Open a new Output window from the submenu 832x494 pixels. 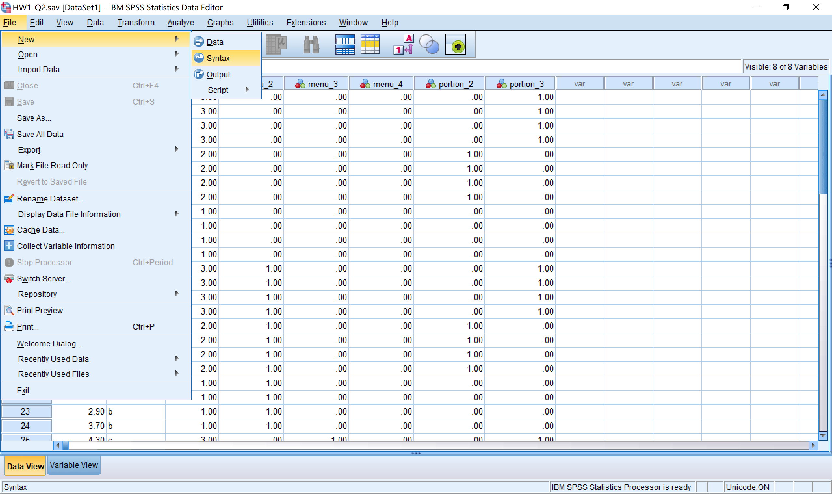tap(218, 74)
